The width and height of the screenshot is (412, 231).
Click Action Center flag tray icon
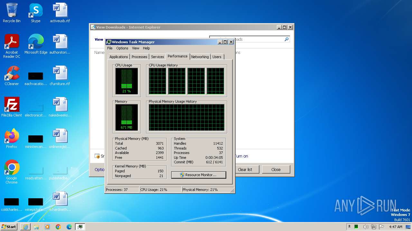point(381,227)
